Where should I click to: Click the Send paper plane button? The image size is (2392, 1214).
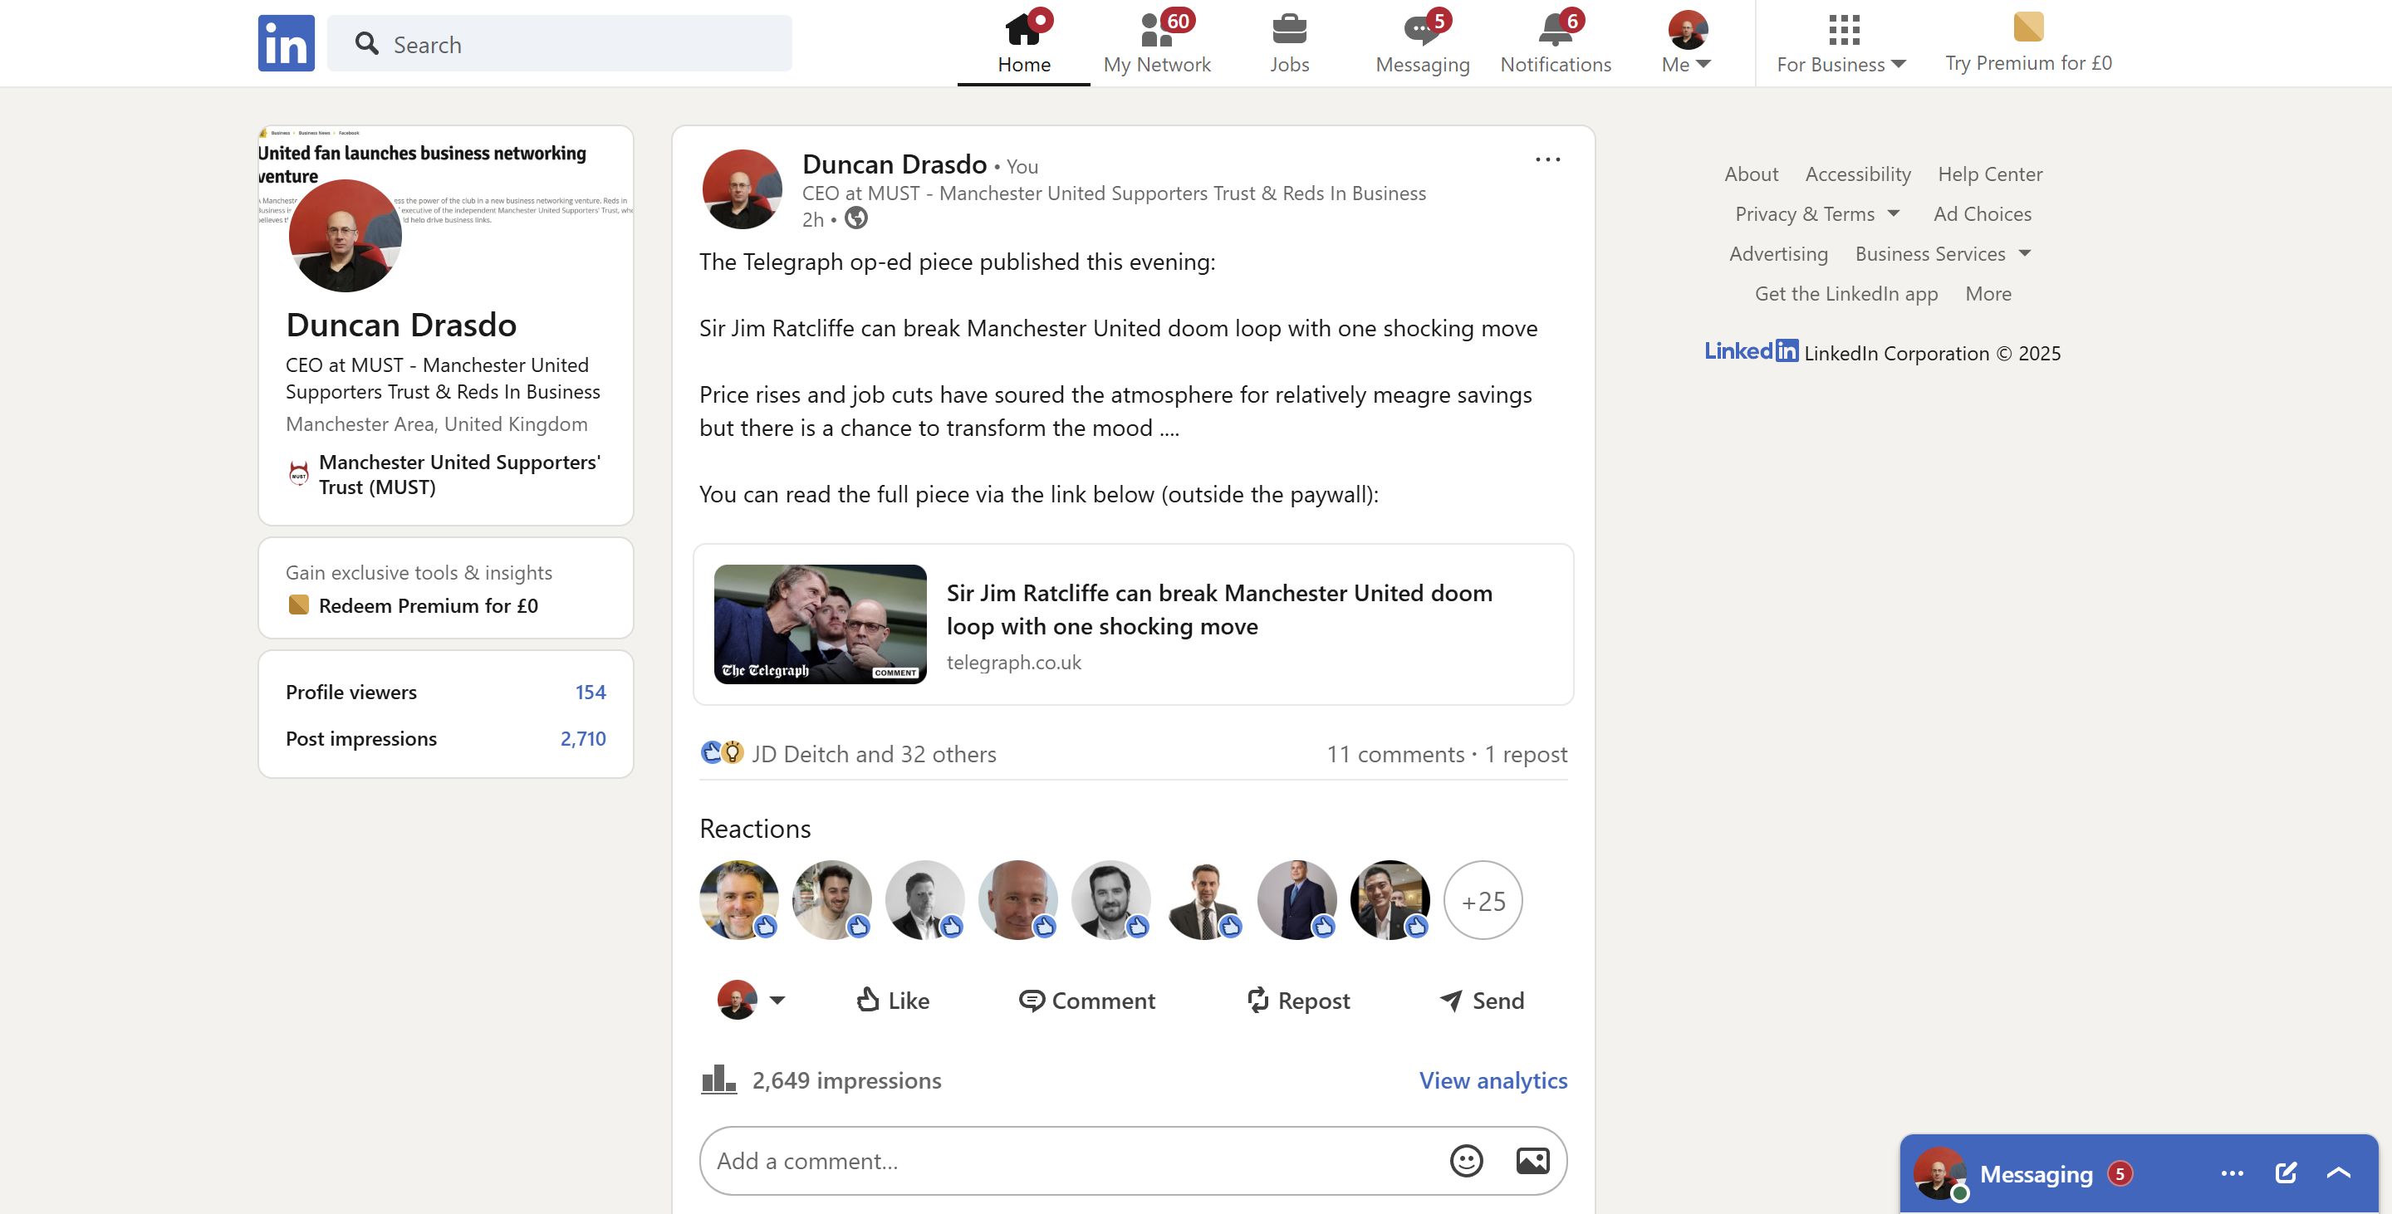1482,1001
